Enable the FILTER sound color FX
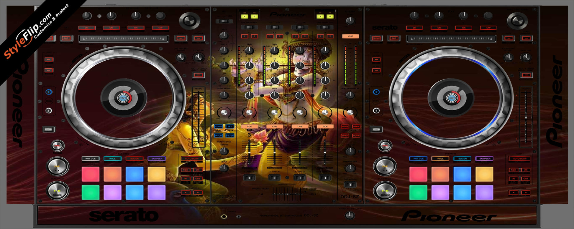 pos(230,136)
